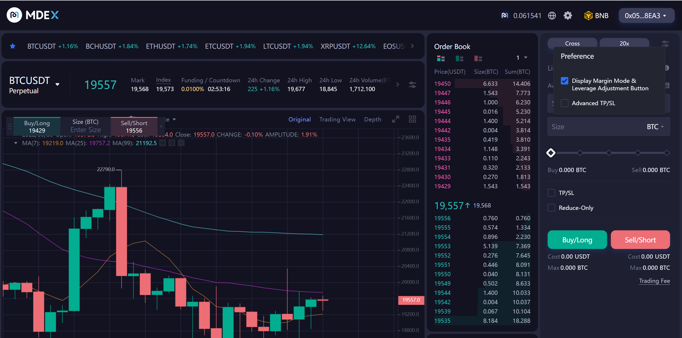This screenshot has height=338, width=682.
Task: Open settings gear in header
Action: click(x=568, y=16)
